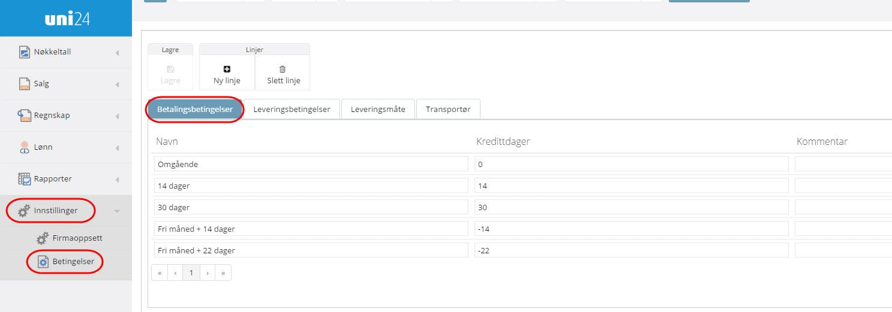Click the uni24 logo
This screenshot has width=892, height=312.
(66, 19)
